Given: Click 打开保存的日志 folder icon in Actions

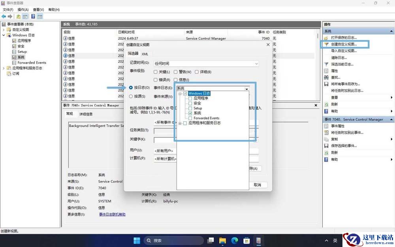Looking at the screenshot, I should point(326,38).
